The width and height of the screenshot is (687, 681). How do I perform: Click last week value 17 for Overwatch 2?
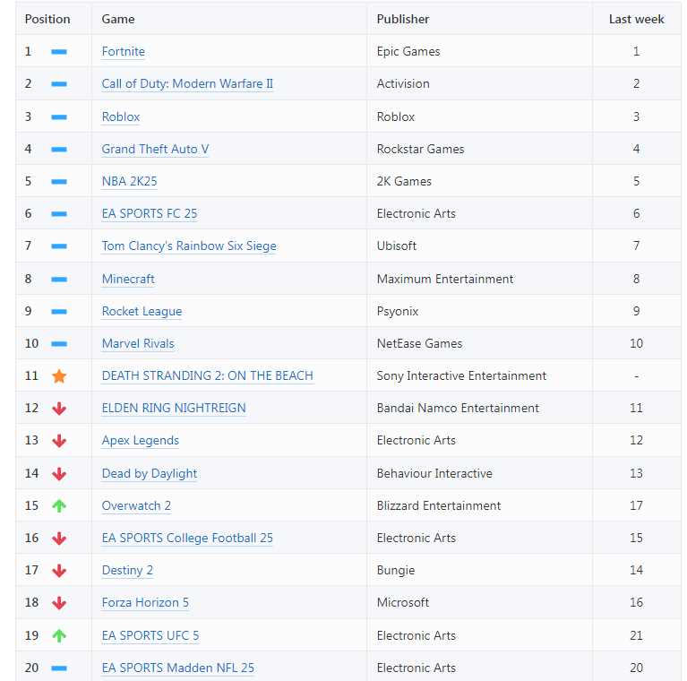click(x=636, y=505)
